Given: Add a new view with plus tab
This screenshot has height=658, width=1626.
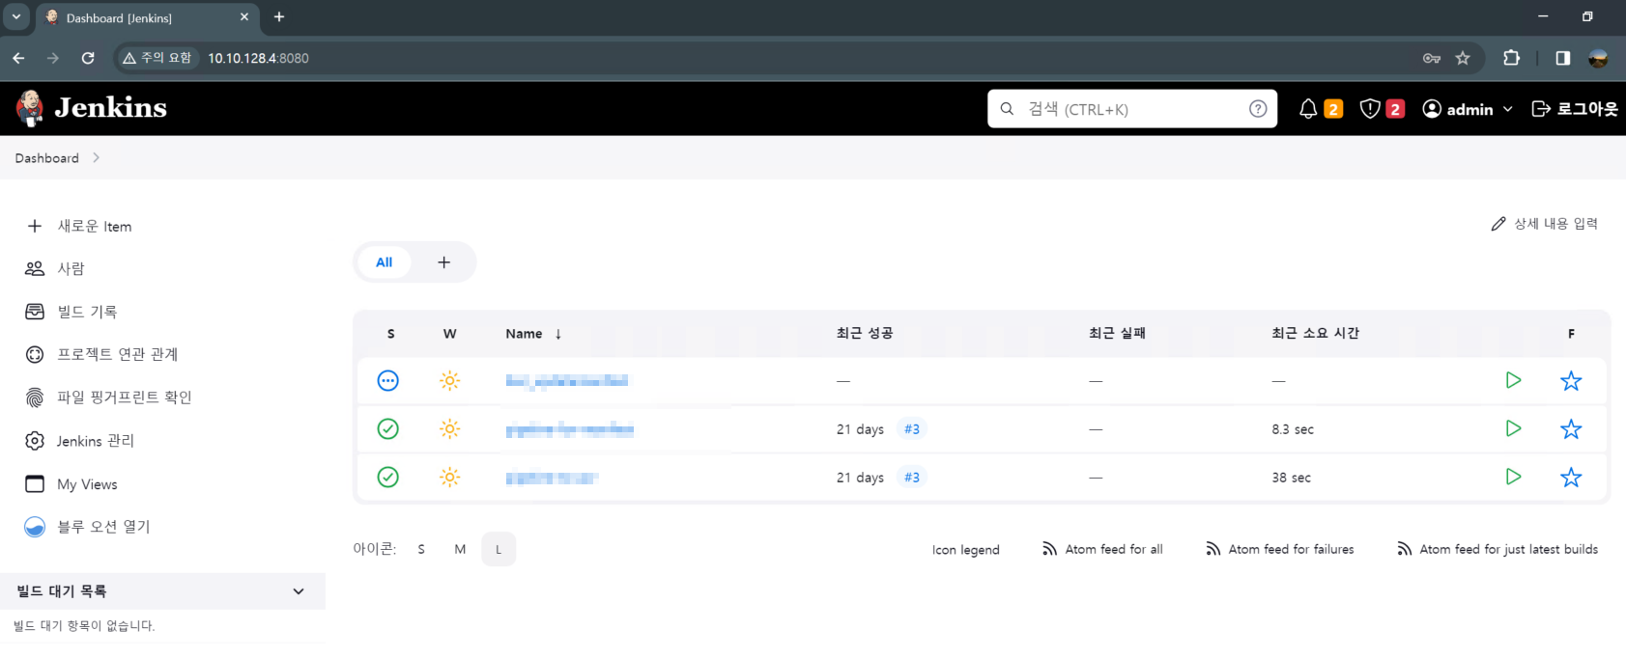Looking at the screenshot, I should tap(443, 262).
